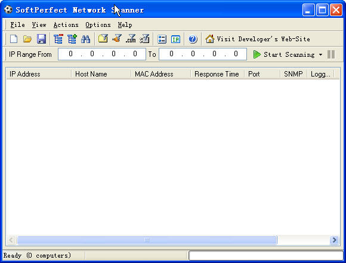The width and height of the screenshot is (346, 263).
Task: Click the green IP icon in toolbar
Action: (x=175, y=39)
